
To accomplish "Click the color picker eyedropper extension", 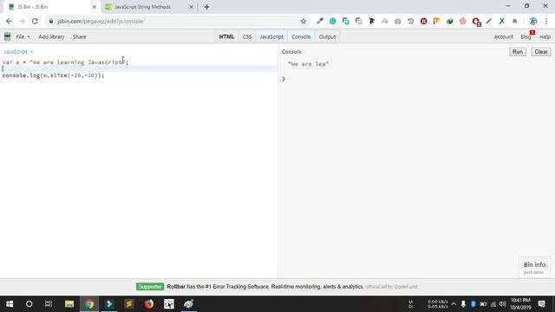I will point(320,21).
